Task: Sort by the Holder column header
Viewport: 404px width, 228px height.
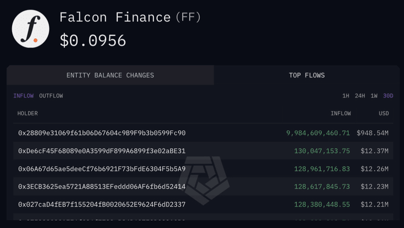Action: click(x=28, y=114)
